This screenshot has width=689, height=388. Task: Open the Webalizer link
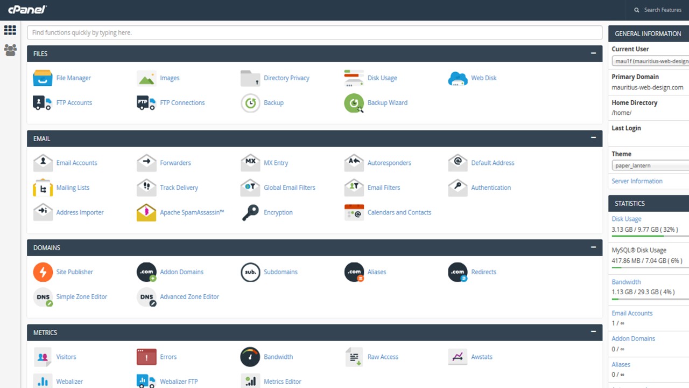coord(69,382)
